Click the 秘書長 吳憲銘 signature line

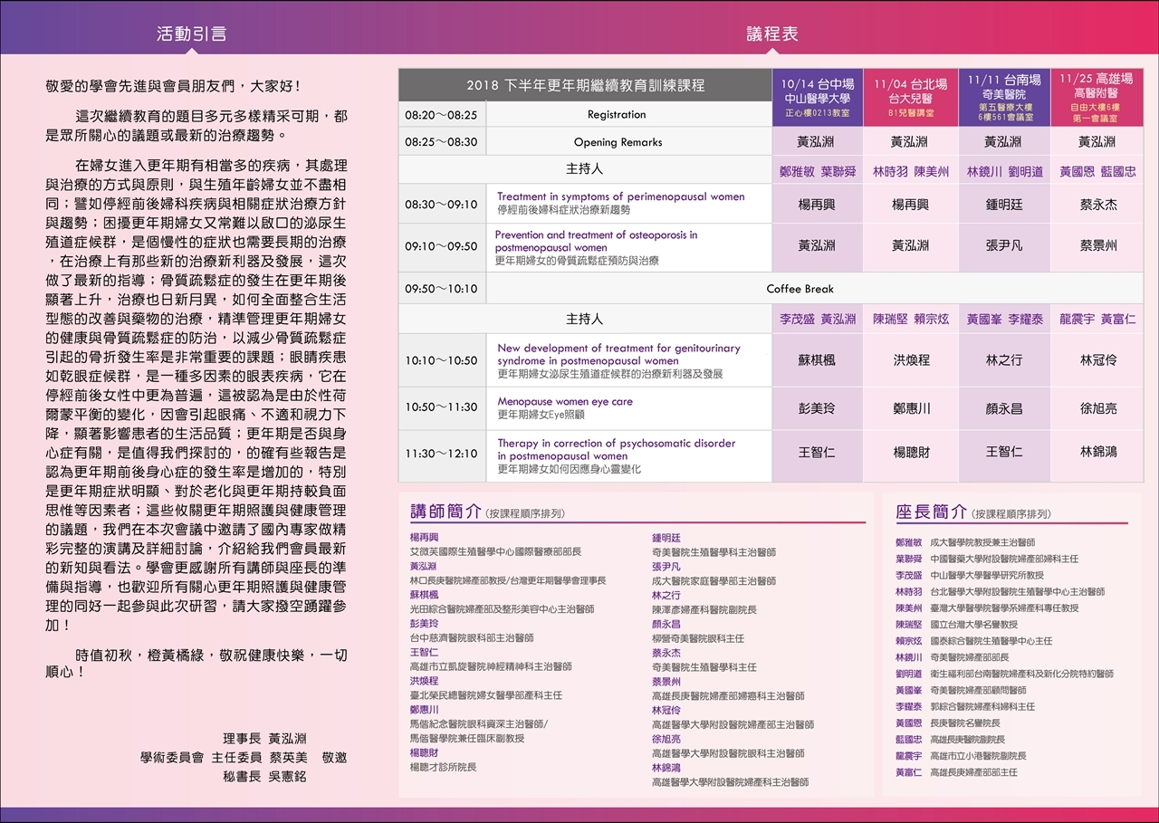coord(264,776)
